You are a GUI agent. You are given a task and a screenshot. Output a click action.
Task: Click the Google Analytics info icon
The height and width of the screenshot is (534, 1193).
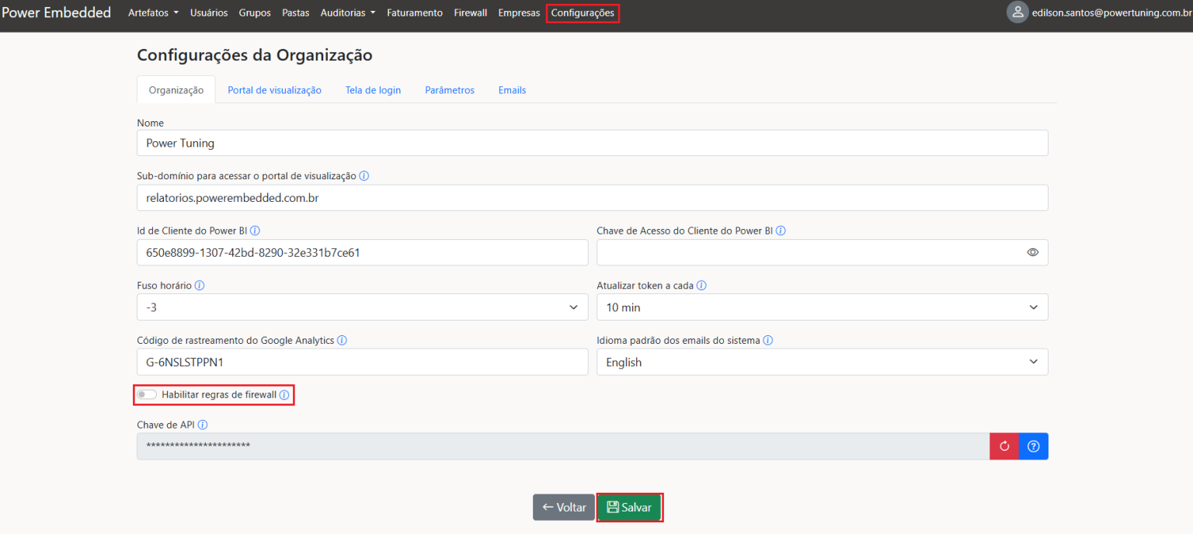[x=342, y=340]
